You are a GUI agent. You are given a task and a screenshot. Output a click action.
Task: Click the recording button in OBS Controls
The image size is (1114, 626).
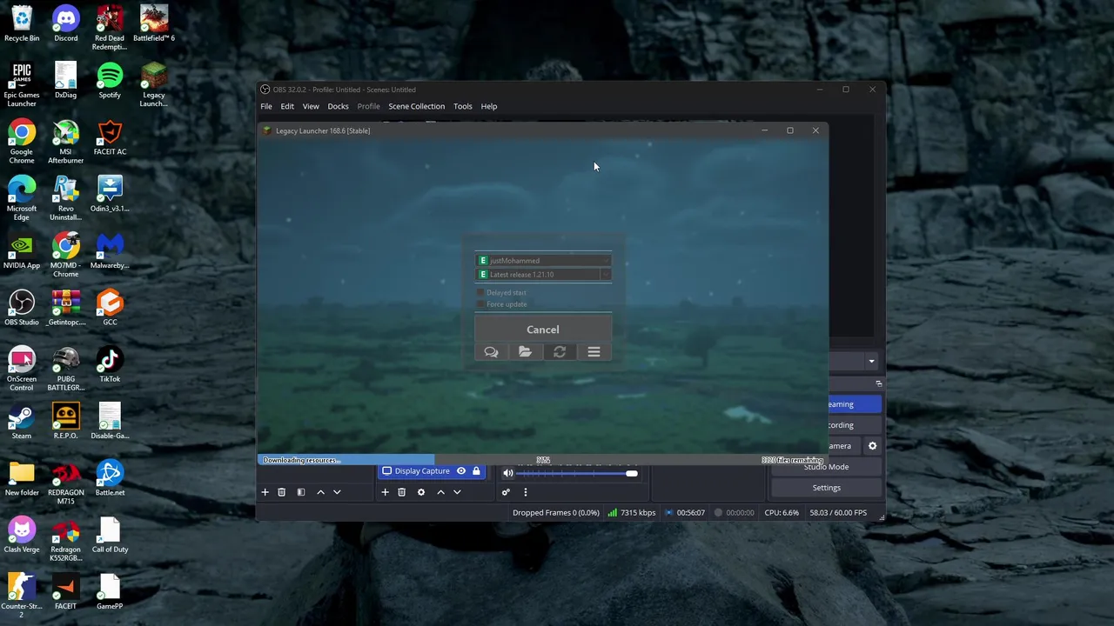coord(855,425)
